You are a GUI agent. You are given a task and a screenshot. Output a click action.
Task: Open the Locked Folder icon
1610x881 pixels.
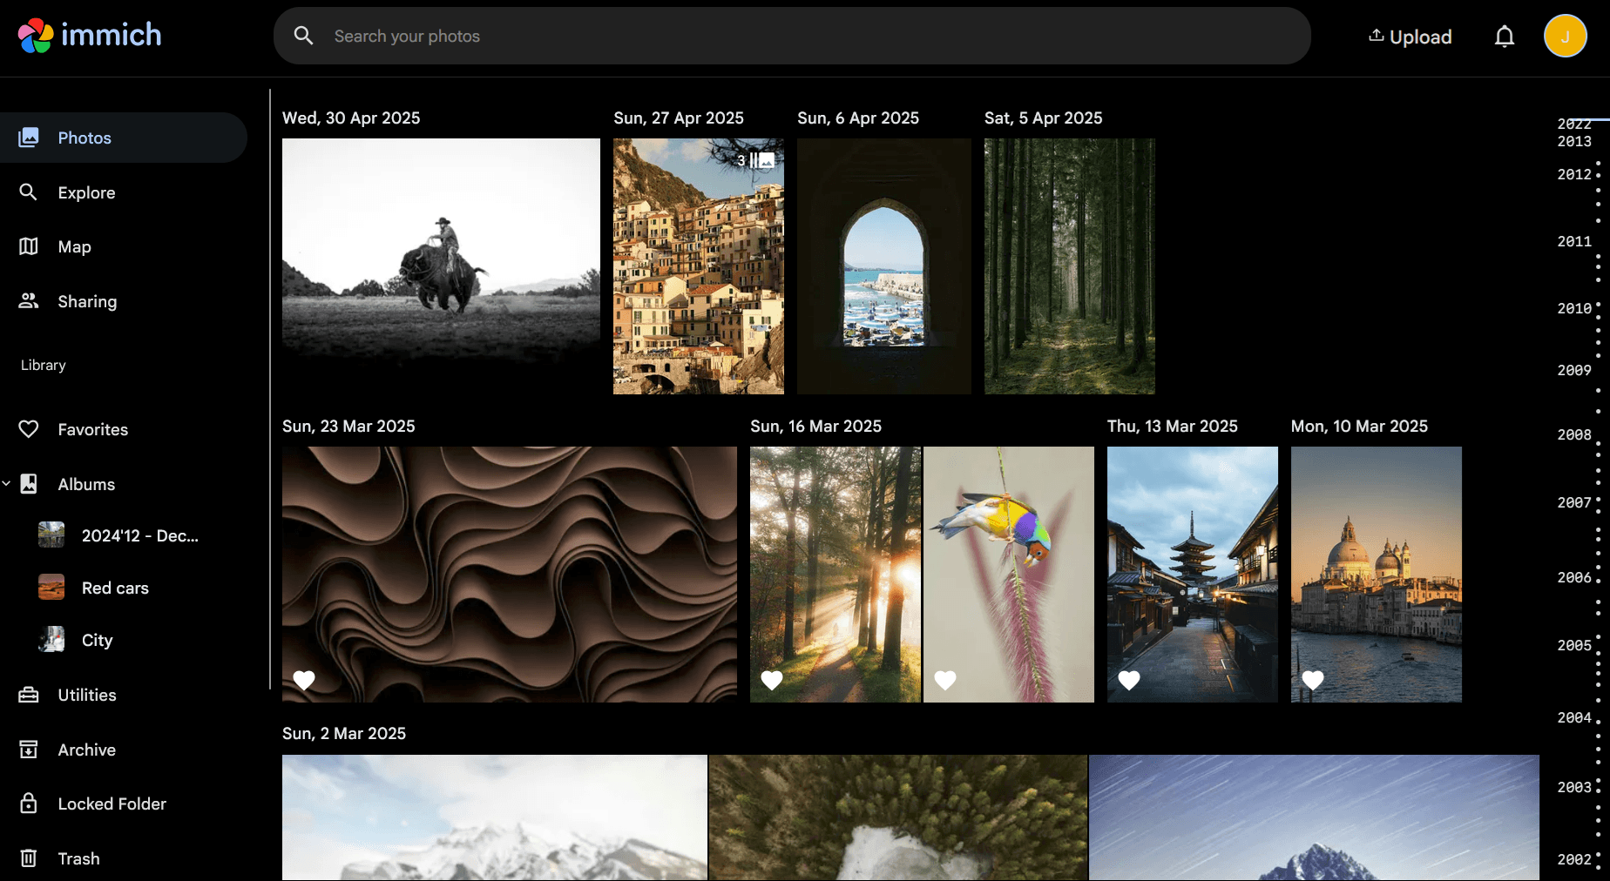click(x=29, y=804)
